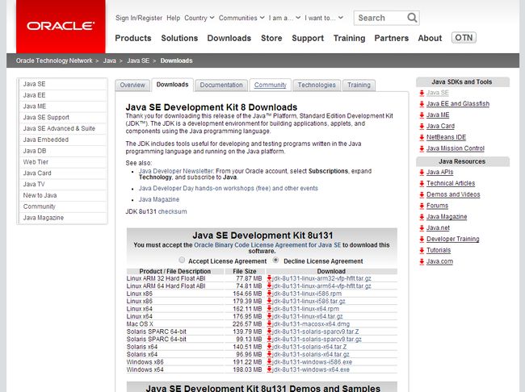This screenshot has width=525, height=392.
Task: Open the Support main menu
Action: click(308, 38)
